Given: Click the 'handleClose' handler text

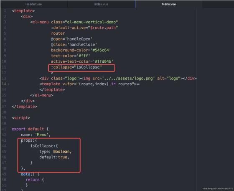Looking at the screenshot, I should coord(82,45).
